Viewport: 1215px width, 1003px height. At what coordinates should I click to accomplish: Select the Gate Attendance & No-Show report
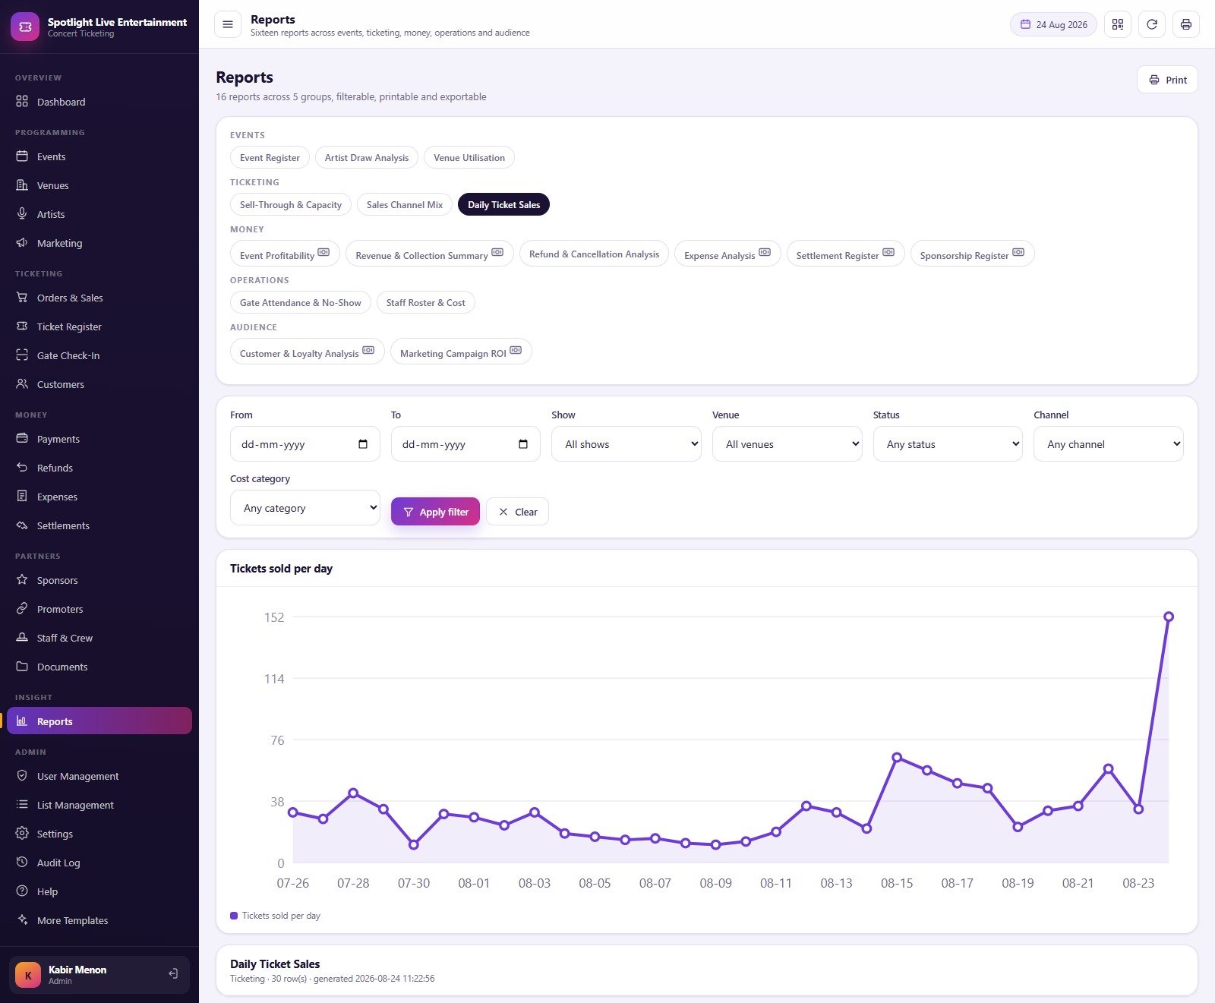point(301,303)
